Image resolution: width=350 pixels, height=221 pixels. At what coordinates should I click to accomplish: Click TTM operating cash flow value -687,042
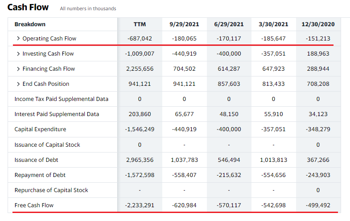tap(140, 39)
